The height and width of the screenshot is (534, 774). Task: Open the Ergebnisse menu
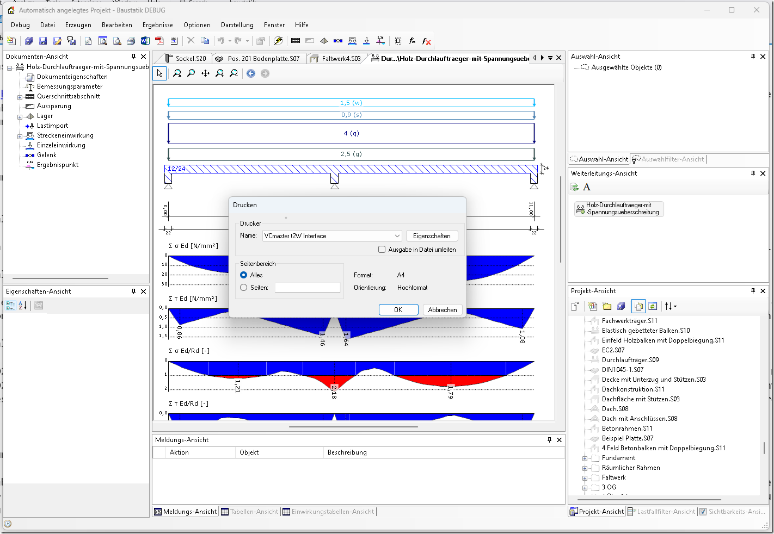tap(158, 25)
